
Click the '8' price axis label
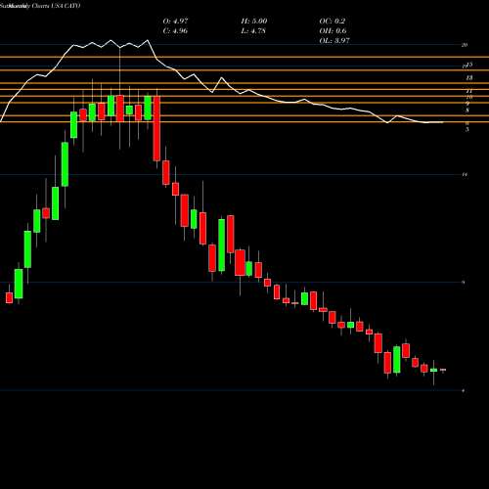[467, 111]
